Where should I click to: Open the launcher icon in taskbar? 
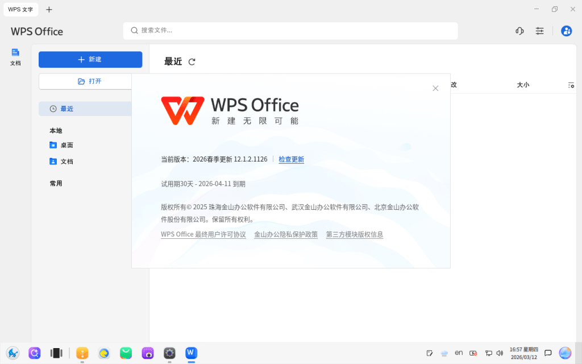point(13,353)
